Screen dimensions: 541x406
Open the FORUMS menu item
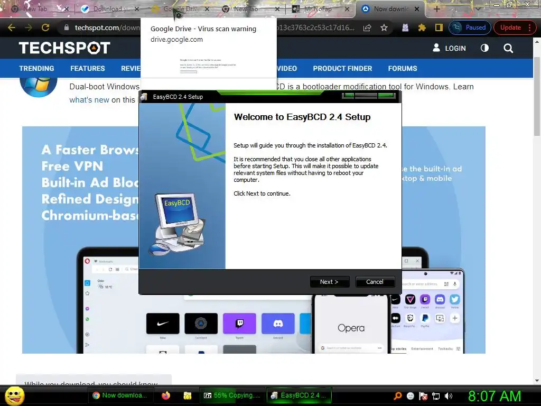tap(403, 68)
